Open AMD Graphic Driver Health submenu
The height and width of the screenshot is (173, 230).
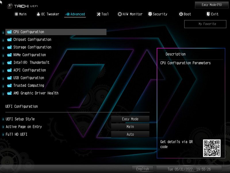coord(36,93)
